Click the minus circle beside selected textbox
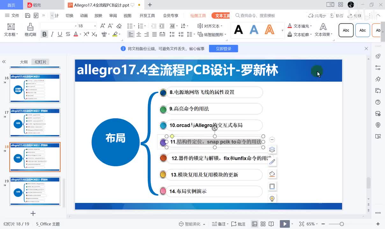This screenshot has height=229, width=385. (272, 139)
